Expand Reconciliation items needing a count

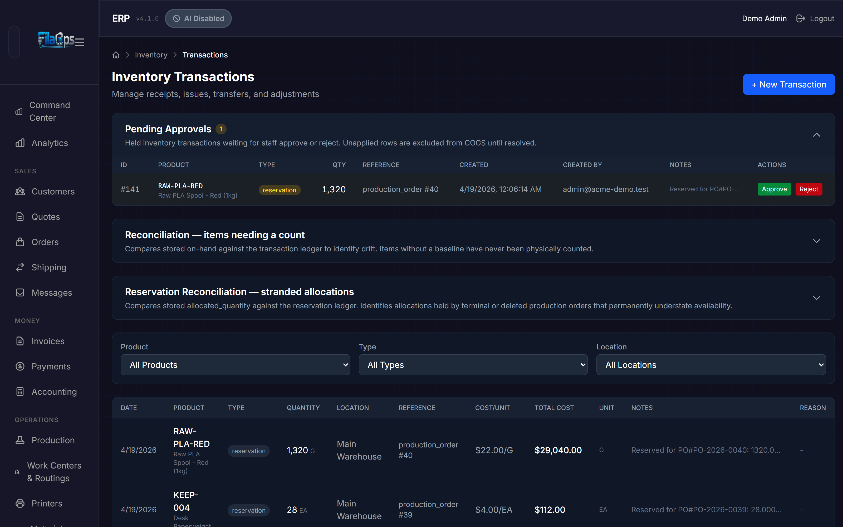817,241
